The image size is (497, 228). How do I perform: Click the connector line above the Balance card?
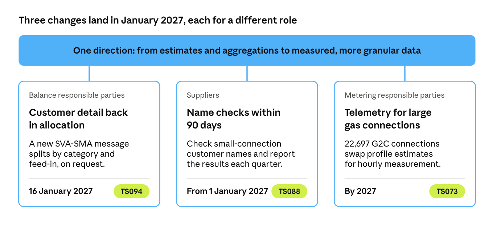89,73
